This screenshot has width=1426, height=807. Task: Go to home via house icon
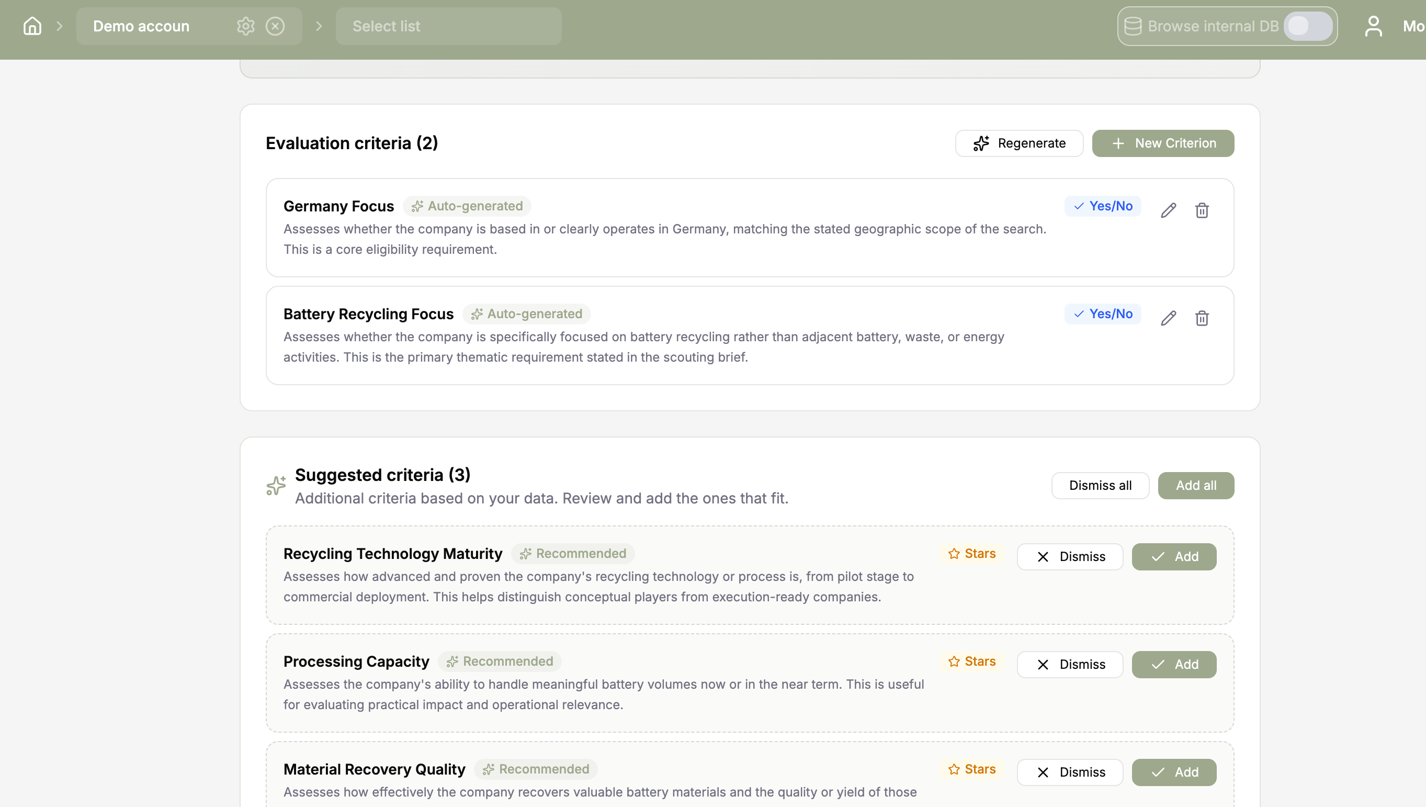[x=32, y=26]
